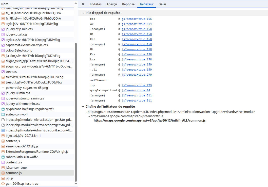268x187 pixels.
Task: Click the script icon beside treeview.js
Action: click(3, 77)
